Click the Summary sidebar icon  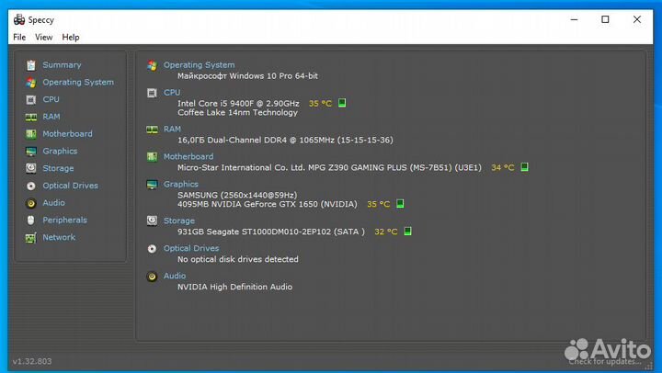(x=31, y=65)
